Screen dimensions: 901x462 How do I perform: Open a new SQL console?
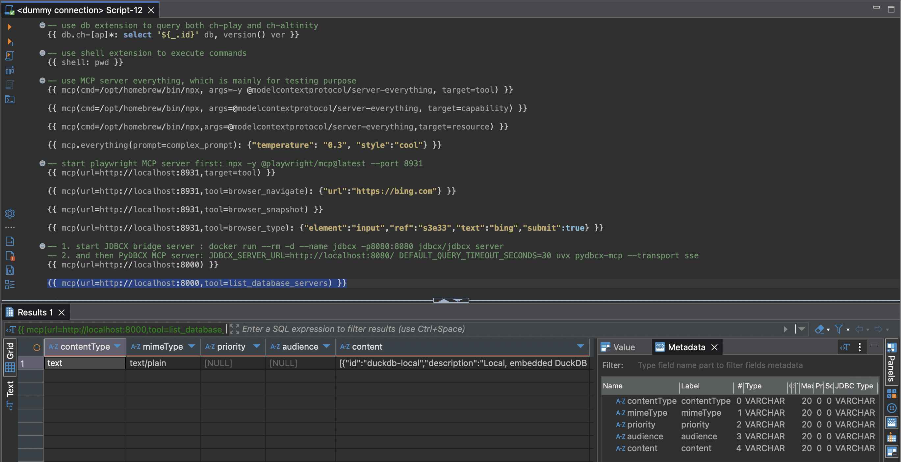point(10,99)
